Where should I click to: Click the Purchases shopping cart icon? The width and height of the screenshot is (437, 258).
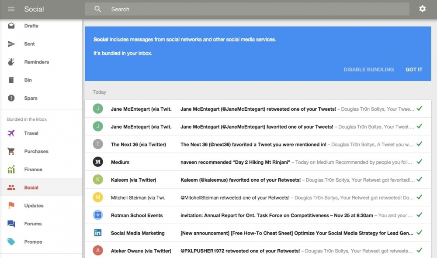(11, 151)
